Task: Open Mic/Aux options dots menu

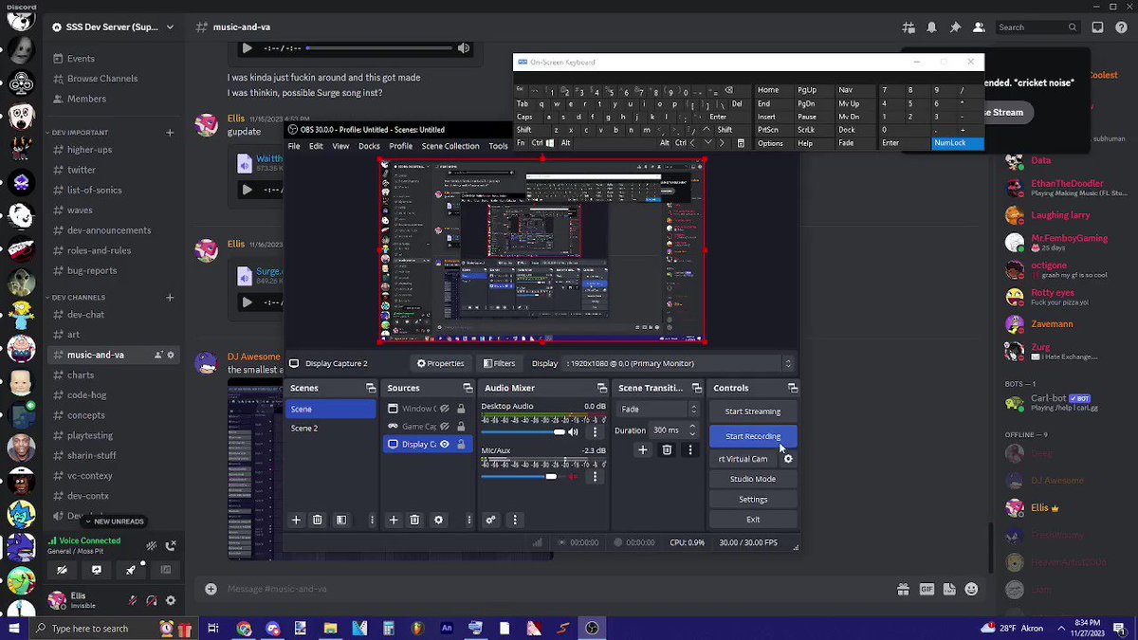Action: click(595, 477)
